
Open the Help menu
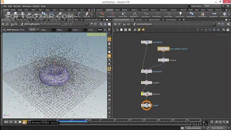click(x=43, y=6)
